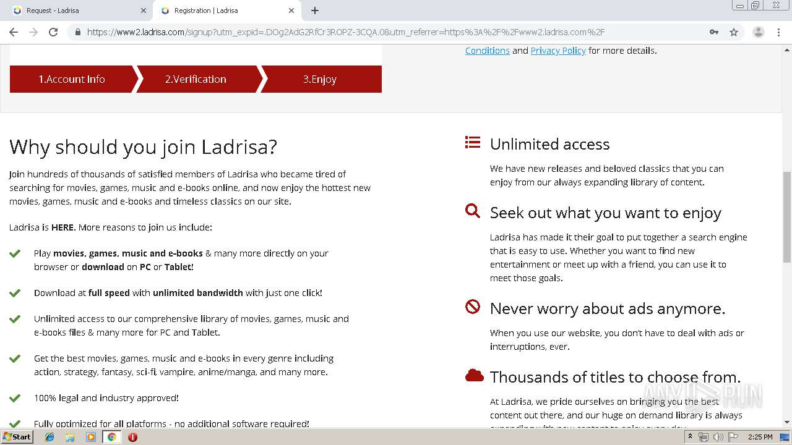
Task: Click the Seek out magnifier icon
Action: 473,211
